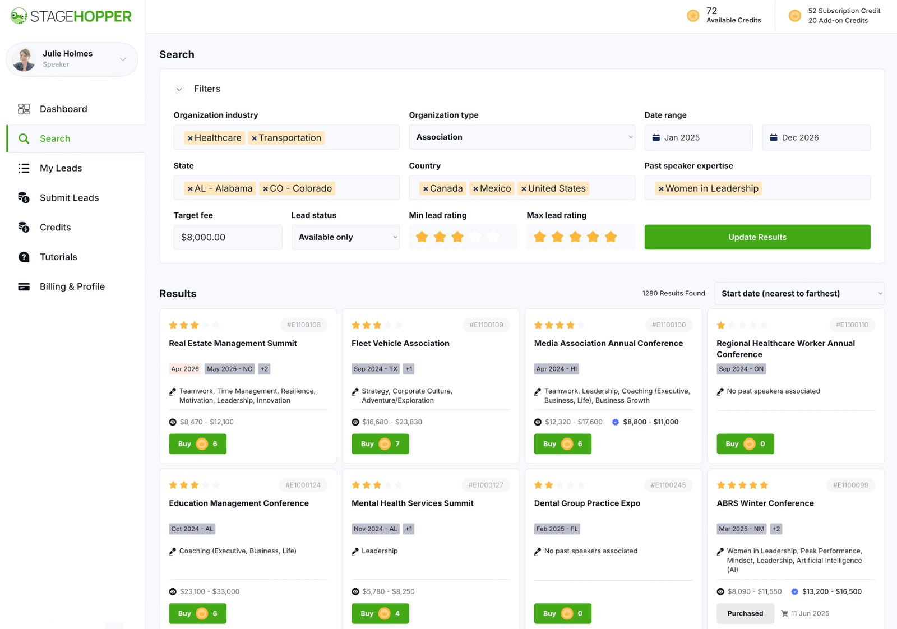Click the Submit Leads coins icon
This screenshot has width=897, height=629.
(x=24, y=198)
